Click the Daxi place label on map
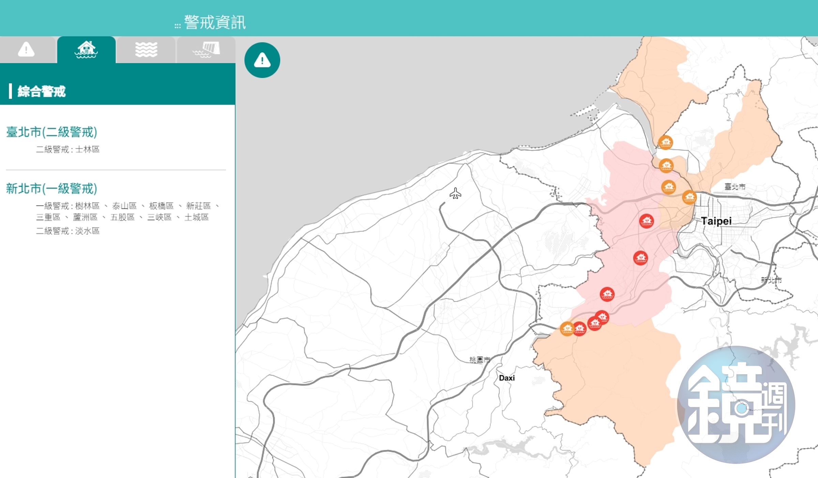Screen dimensions: 818x478 coord(507,378)
